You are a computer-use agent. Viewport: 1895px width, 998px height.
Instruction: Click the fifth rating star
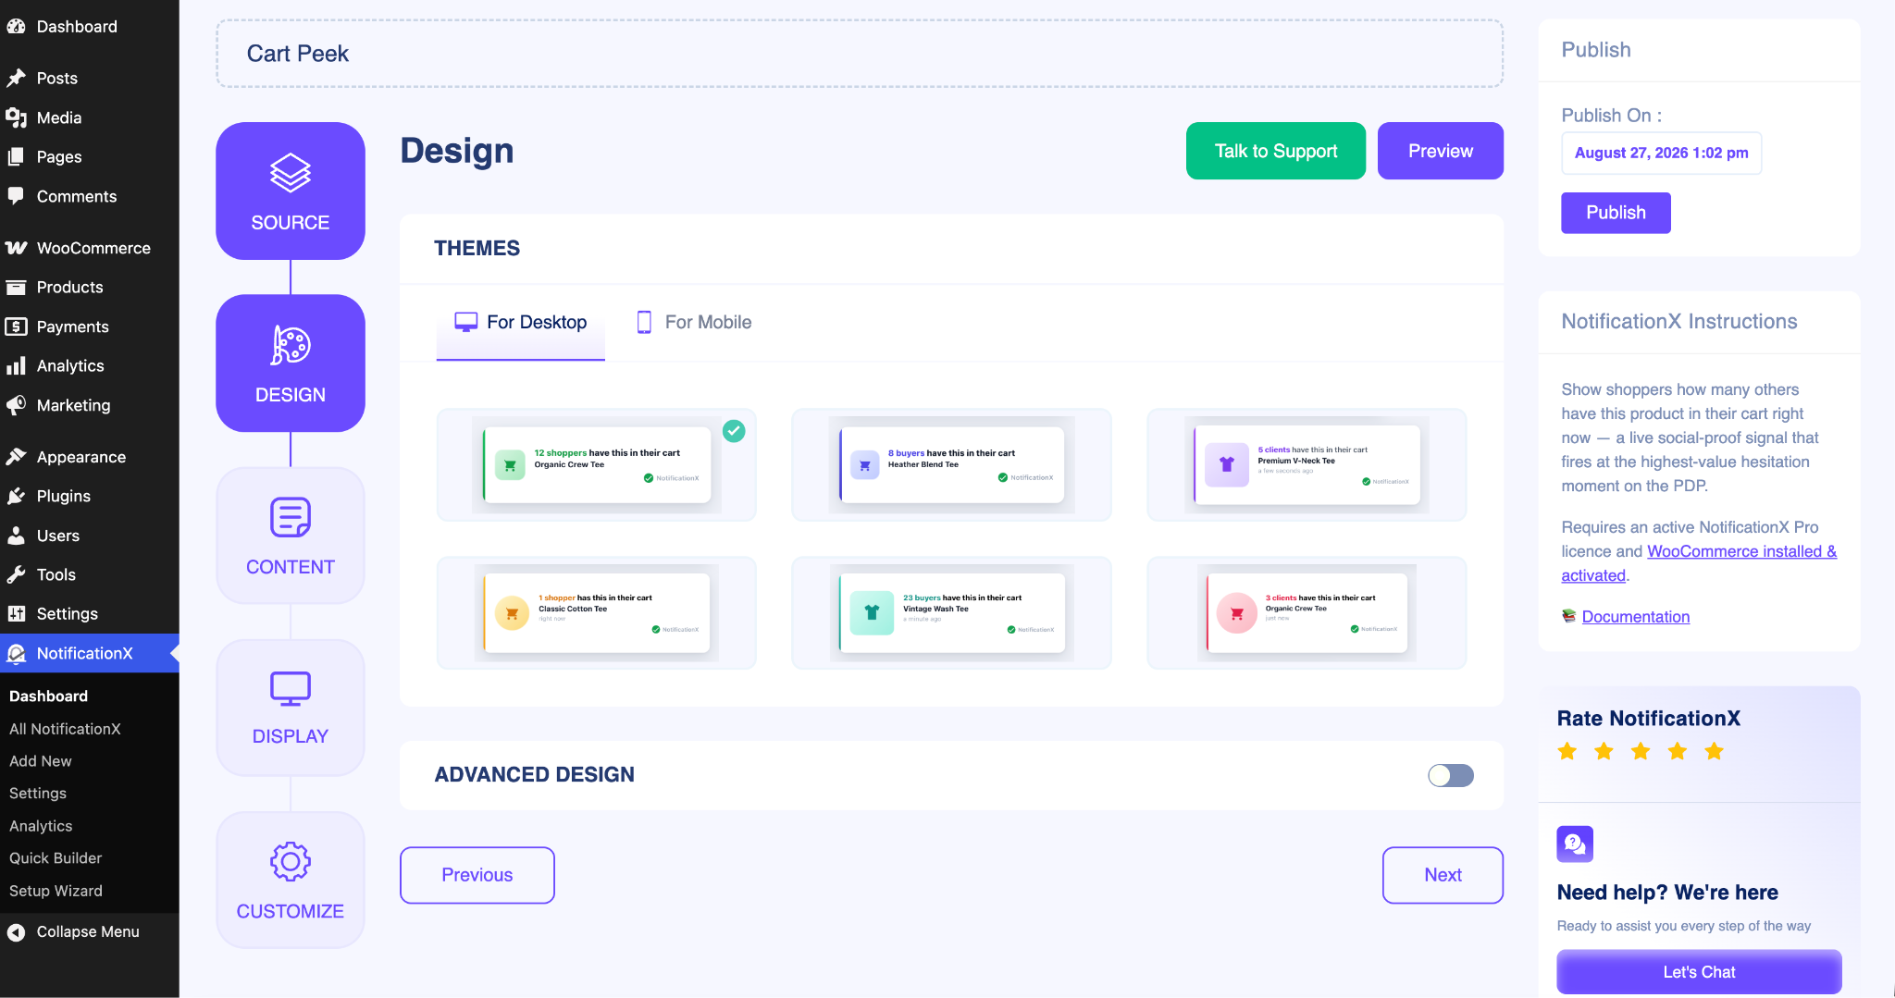click(x=1715, y=751)
